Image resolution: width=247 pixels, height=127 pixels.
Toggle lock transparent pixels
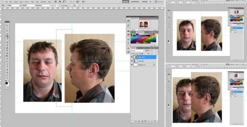tap(136, 54)
